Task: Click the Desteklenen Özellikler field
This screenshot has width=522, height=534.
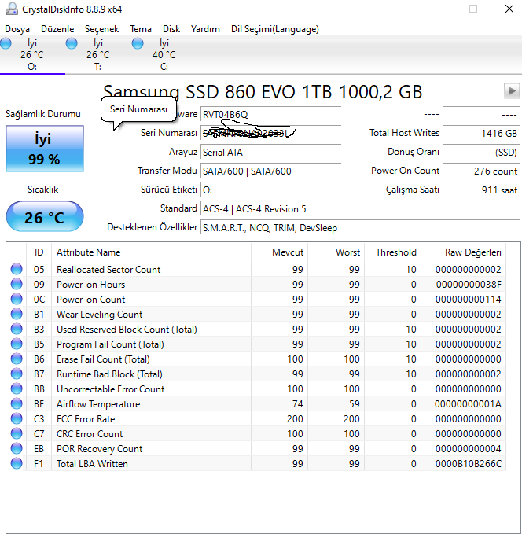Action: 361,228
